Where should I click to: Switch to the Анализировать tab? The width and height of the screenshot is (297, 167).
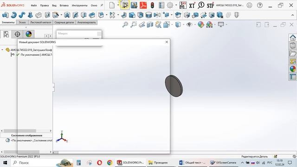point(86,22)
